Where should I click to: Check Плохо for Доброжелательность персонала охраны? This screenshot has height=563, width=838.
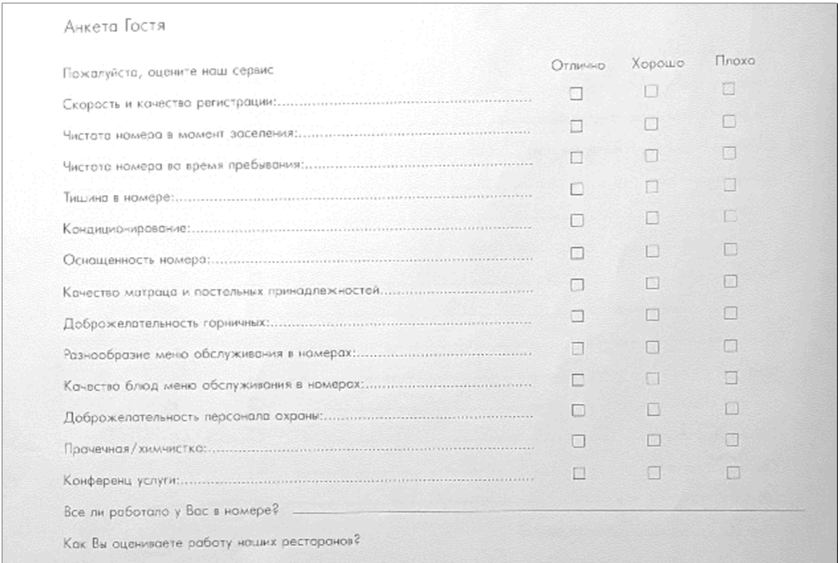click(731, 409)
